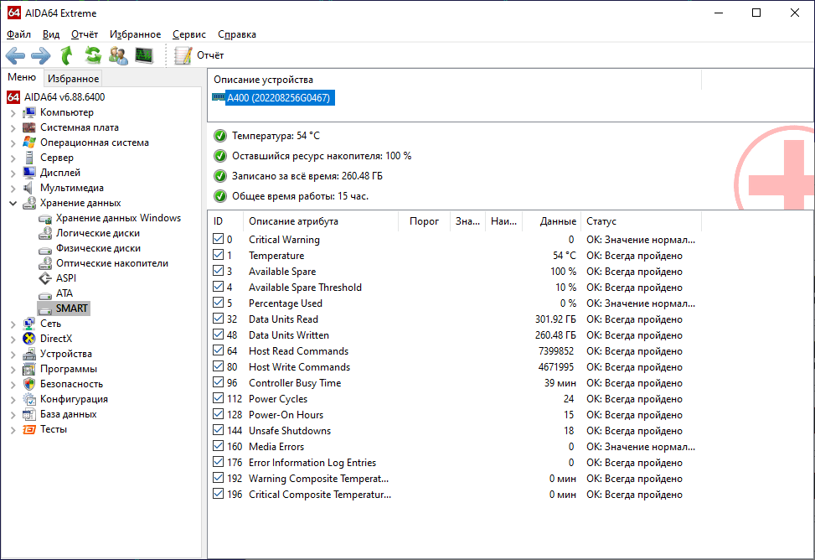Uncheck the Critical Warning attribute checkbox
The width and height of the screenshot is (815, 560).
pos(219,239)
